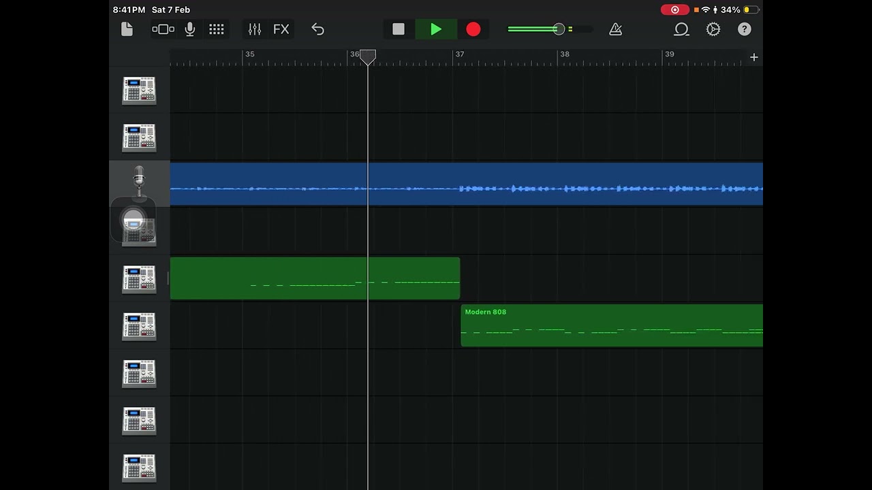Open the Help question mark
872x490 pixels.
pyautogui.click(x=745, y=29)
